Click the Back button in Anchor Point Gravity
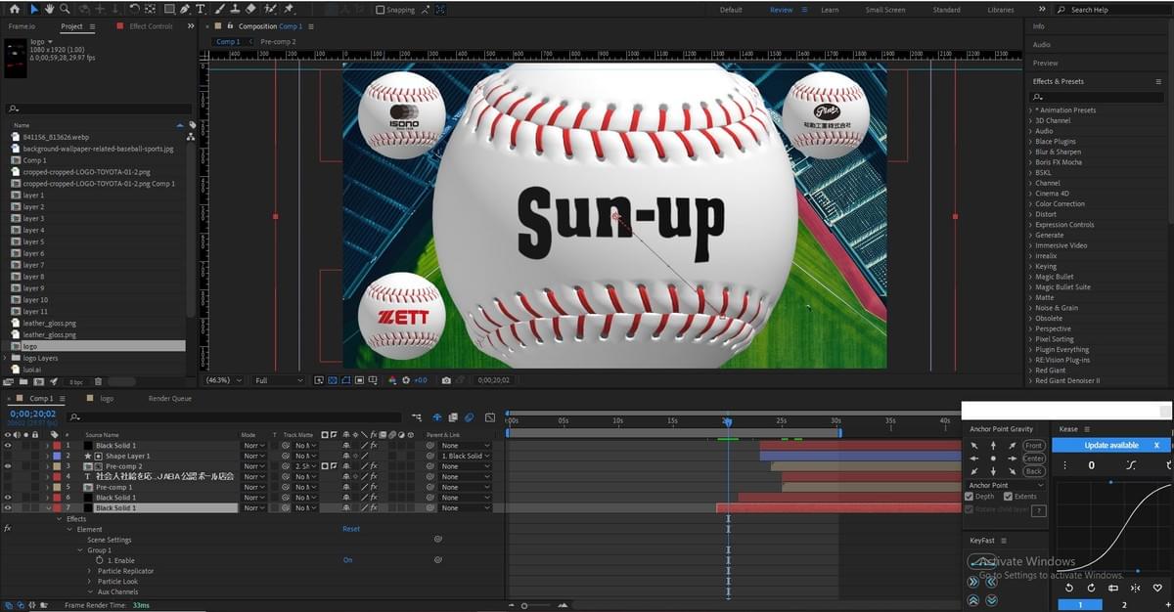Image resolution: width=1174 pixels, height=612 pixels. 1034,471
